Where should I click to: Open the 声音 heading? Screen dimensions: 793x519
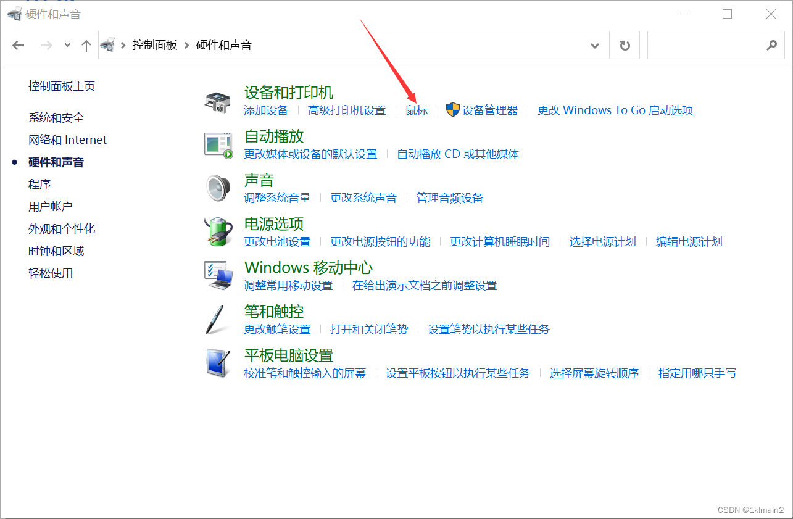tap(259, 180)
